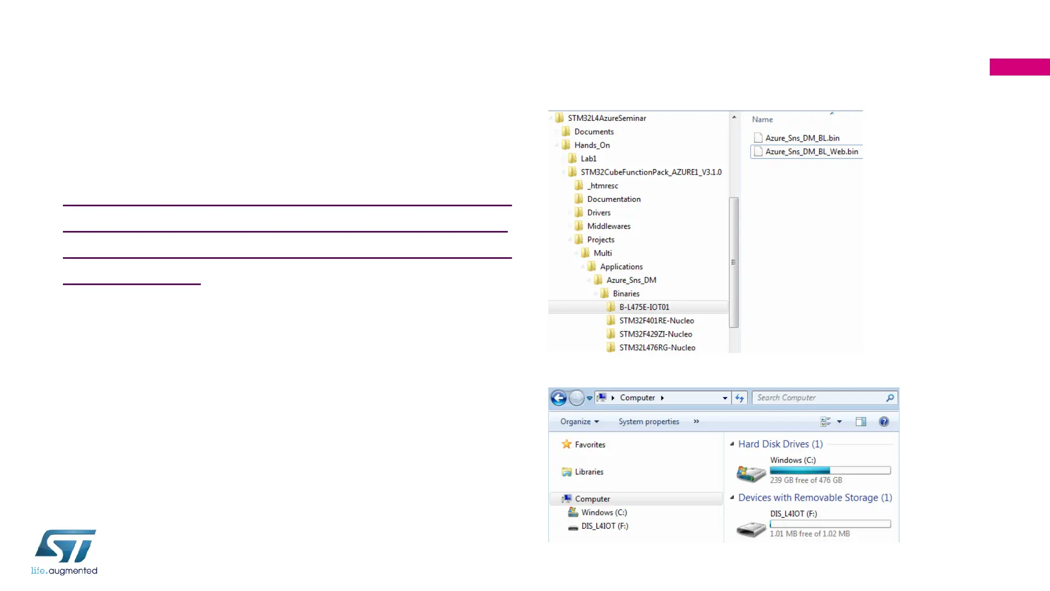This screenshot has height=591, width=1050.
Task: Click the Azure_Sns_DM_BL_Web.bin file icon
Action: click(x=758, y=152)
